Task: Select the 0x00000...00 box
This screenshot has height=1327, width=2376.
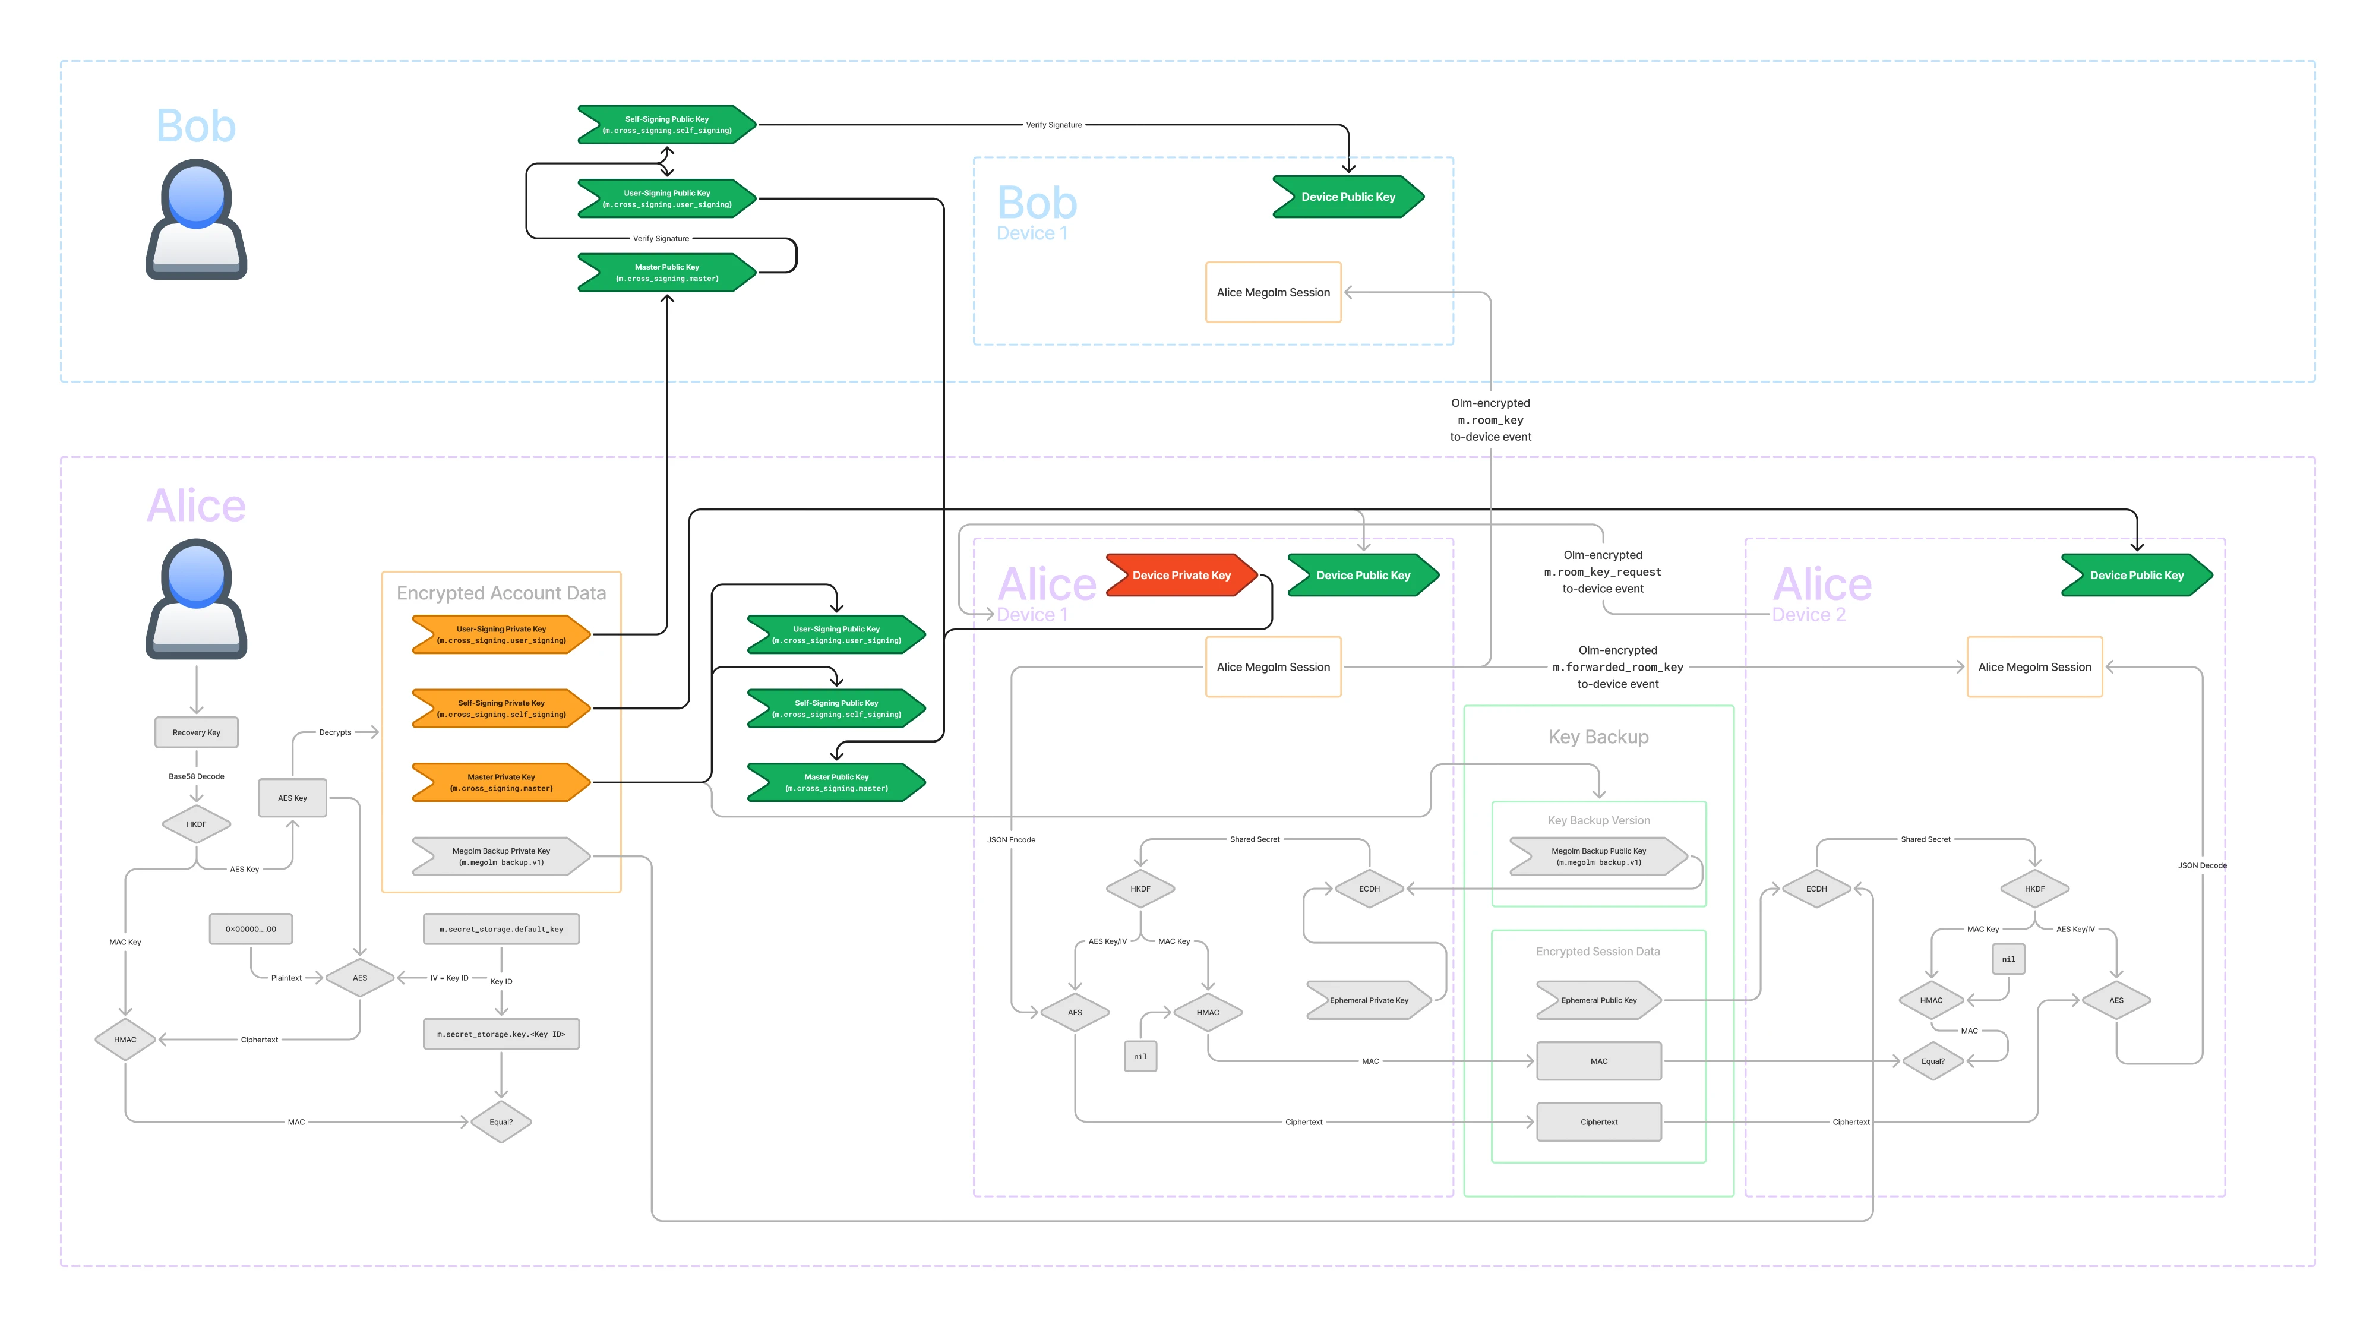Action: tap(251, 928)
